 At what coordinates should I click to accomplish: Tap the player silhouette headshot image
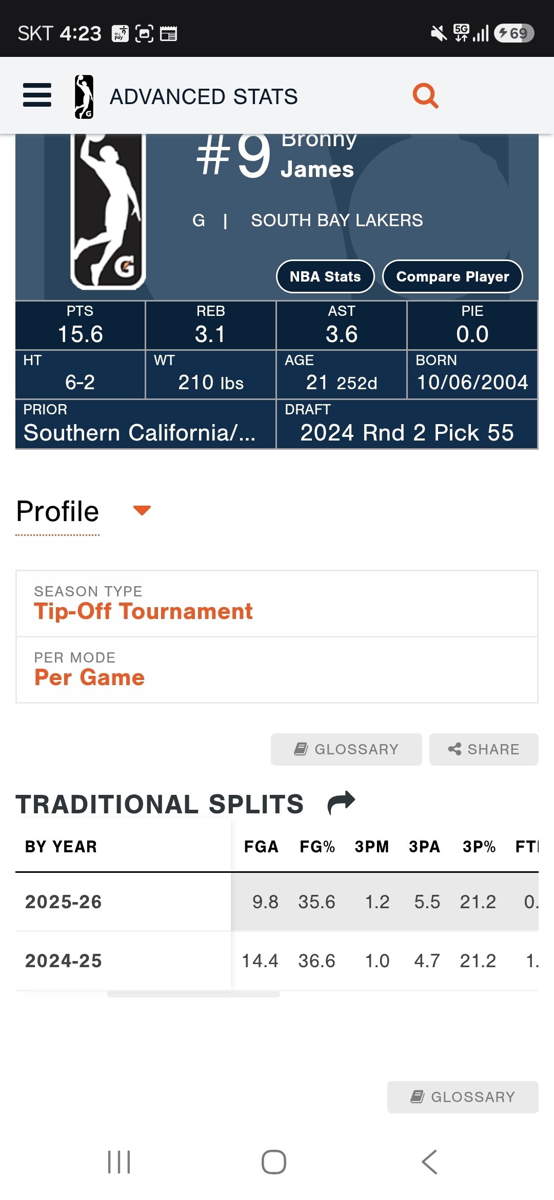(x=108, y=211)
